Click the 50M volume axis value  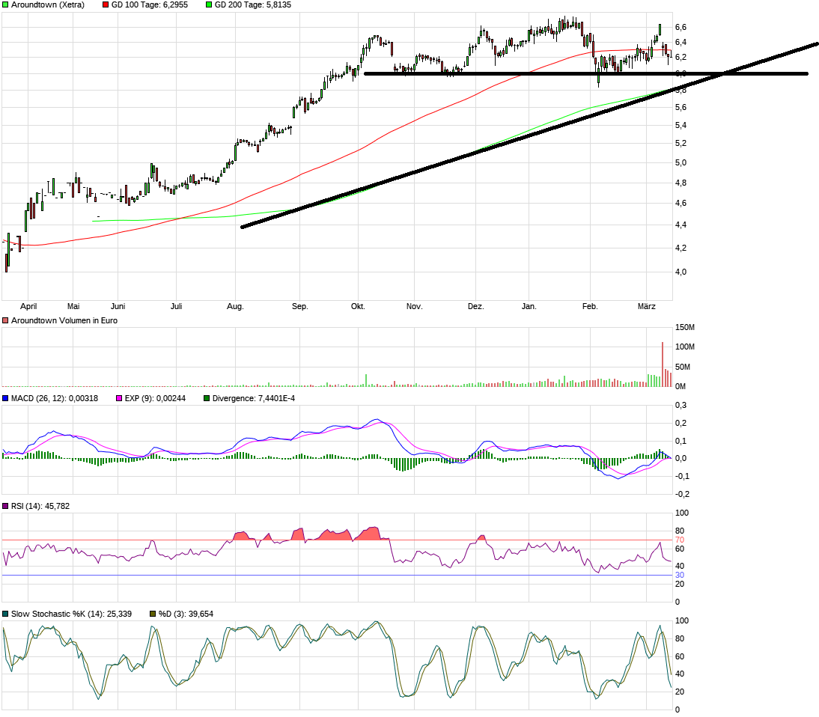coord(683,367)
